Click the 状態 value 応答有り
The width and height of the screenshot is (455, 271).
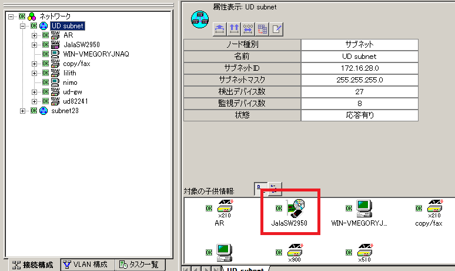360,115
